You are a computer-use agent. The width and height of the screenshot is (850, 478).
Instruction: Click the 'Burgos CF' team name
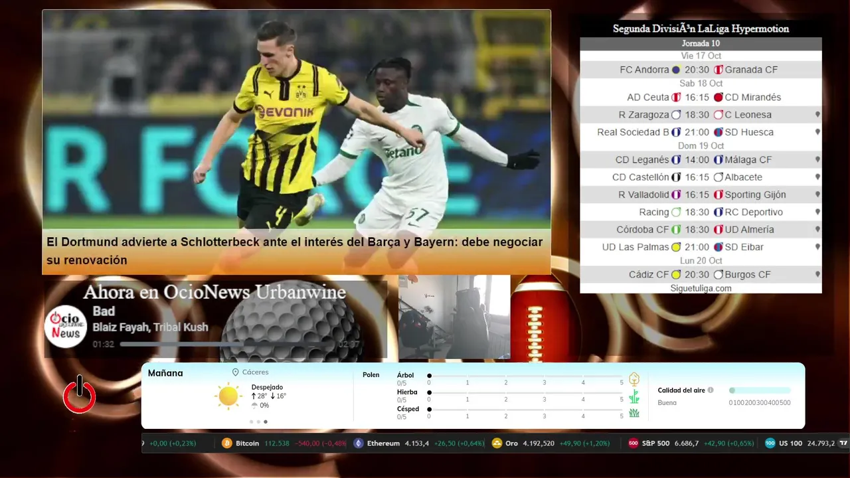[748, 275]
